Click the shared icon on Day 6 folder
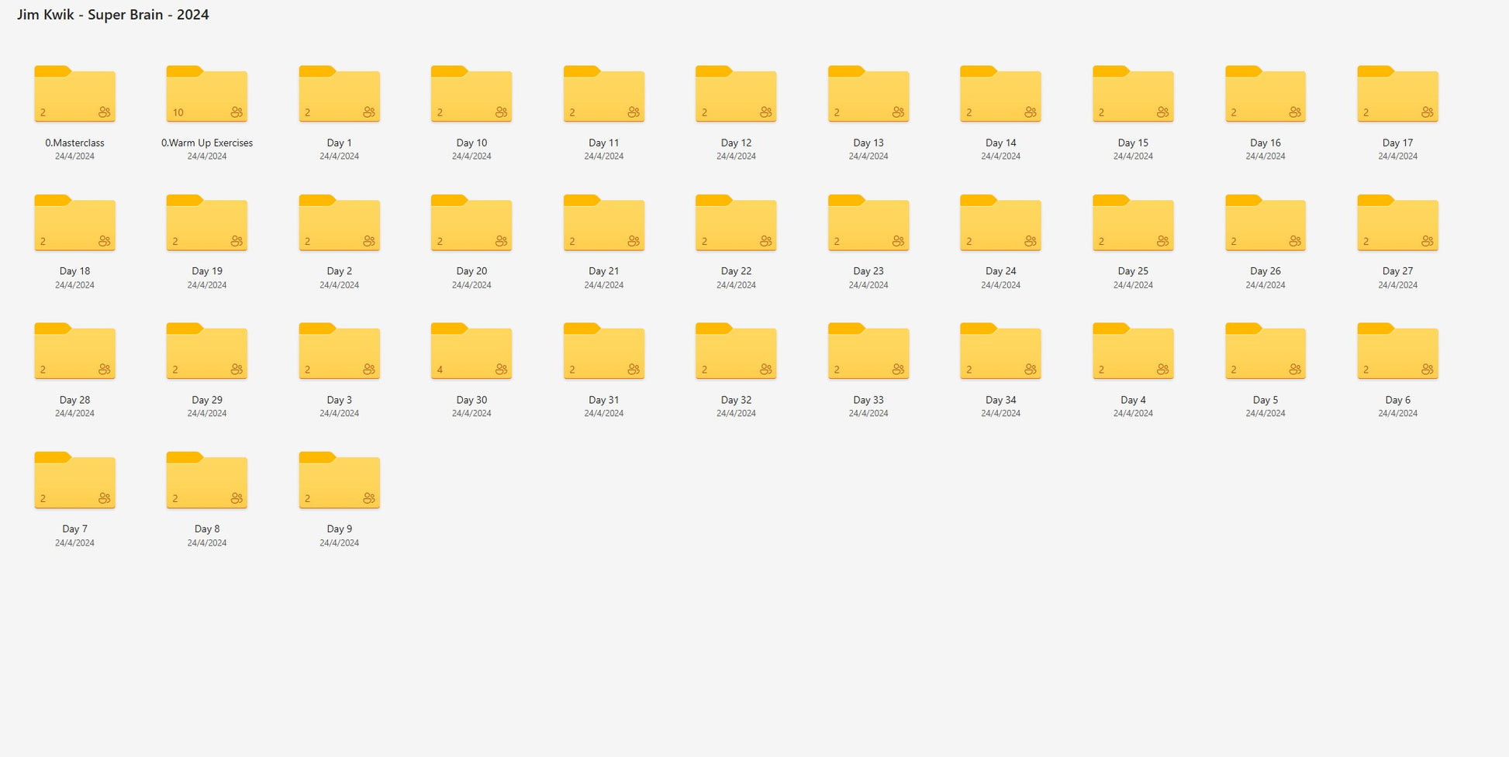Screen dimensions: 1509x757 point(1427,370)
